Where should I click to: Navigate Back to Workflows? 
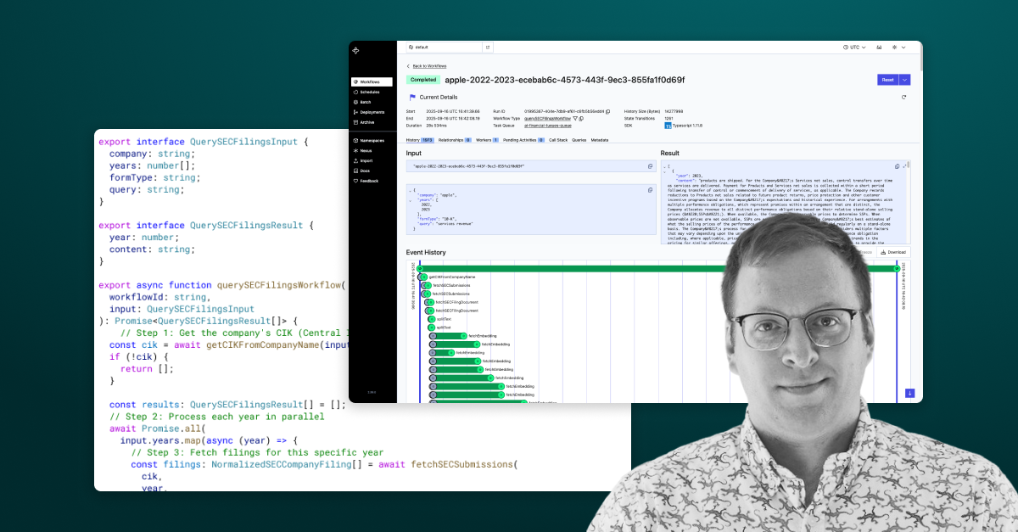tap(428, 66)
